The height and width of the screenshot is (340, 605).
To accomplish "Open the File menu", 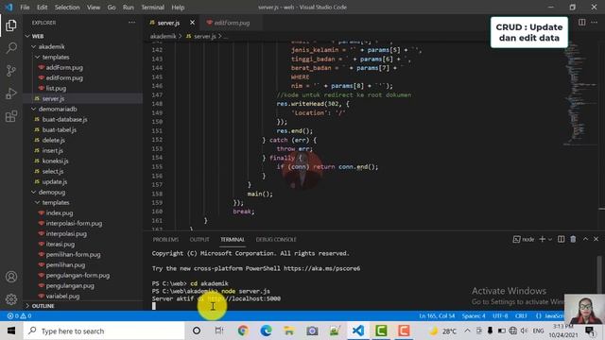I will click(x=25, y=7).
